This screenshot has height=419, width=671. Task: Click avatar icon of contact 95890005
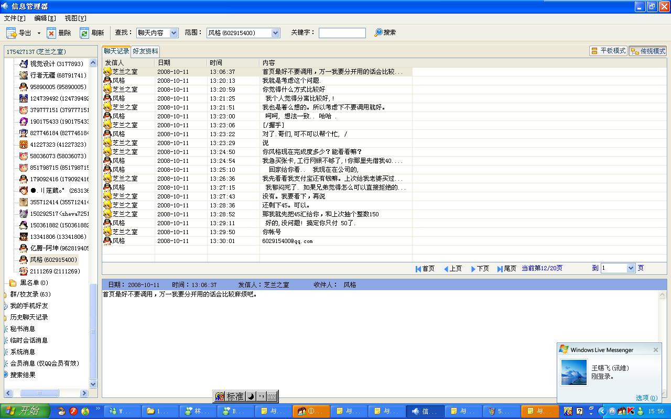click(x=24, y=87)
